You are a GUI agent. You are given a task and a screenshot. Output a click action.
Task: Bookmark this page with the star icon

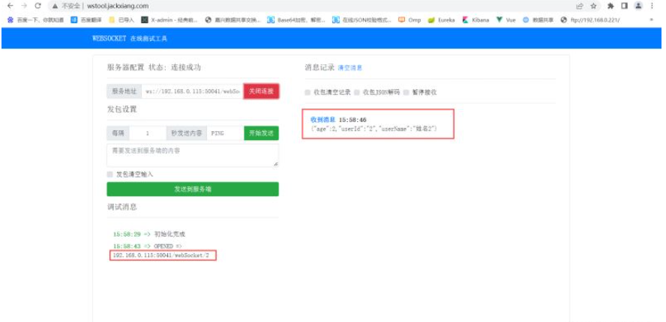coord(593,6)
